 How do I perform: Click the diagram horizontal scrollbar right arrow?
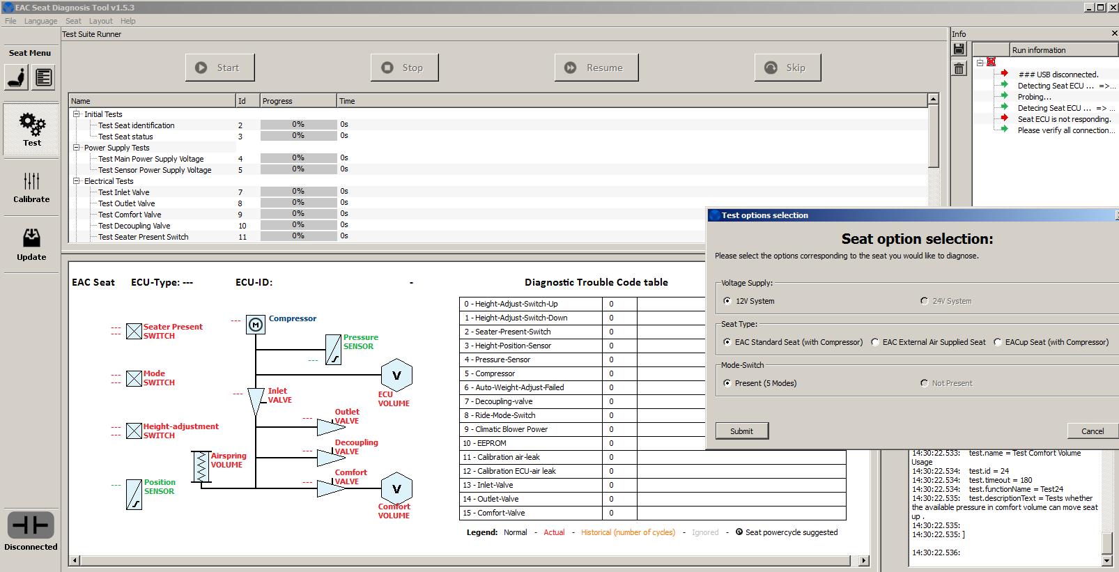pyautogui.click(x=864, y=560)
